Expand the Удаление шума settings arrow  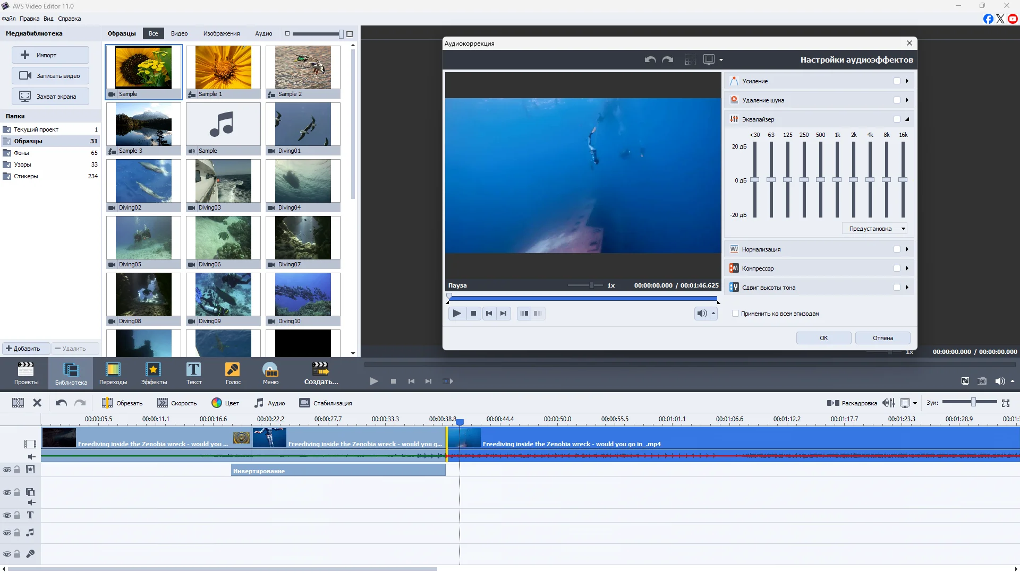[907, 100]
